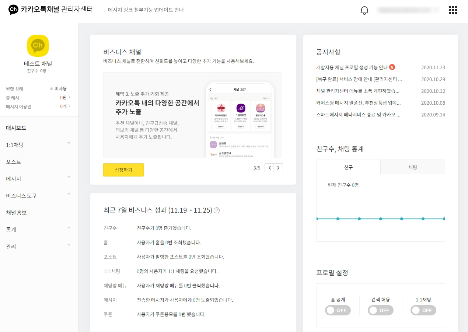
Task: Toggle 검색 허용 switch
Action: (x=381, y=310)
